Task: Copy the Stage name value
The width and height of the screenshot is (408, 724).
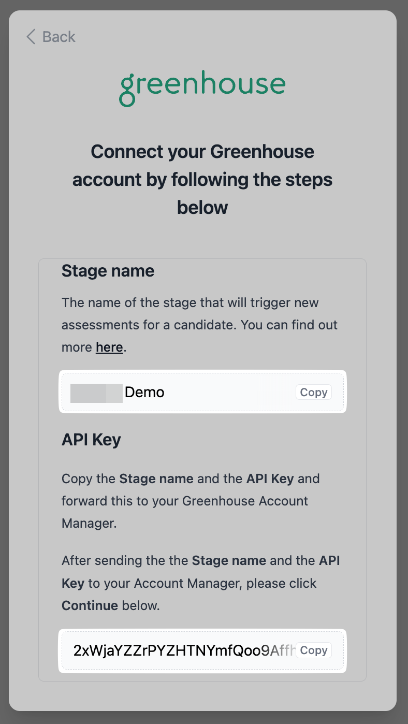Action: coord(314,393)
